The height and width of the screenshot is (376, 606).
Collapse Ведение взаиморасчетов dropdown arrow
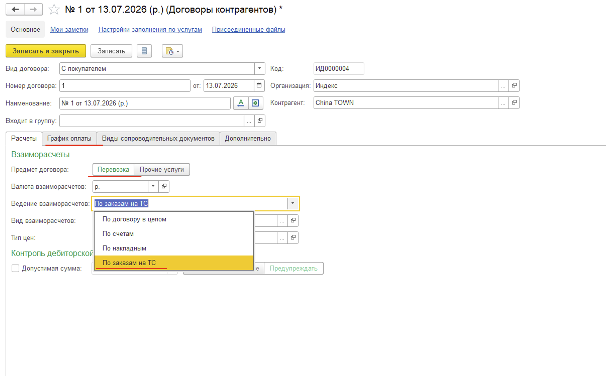(x=293, y=203)
